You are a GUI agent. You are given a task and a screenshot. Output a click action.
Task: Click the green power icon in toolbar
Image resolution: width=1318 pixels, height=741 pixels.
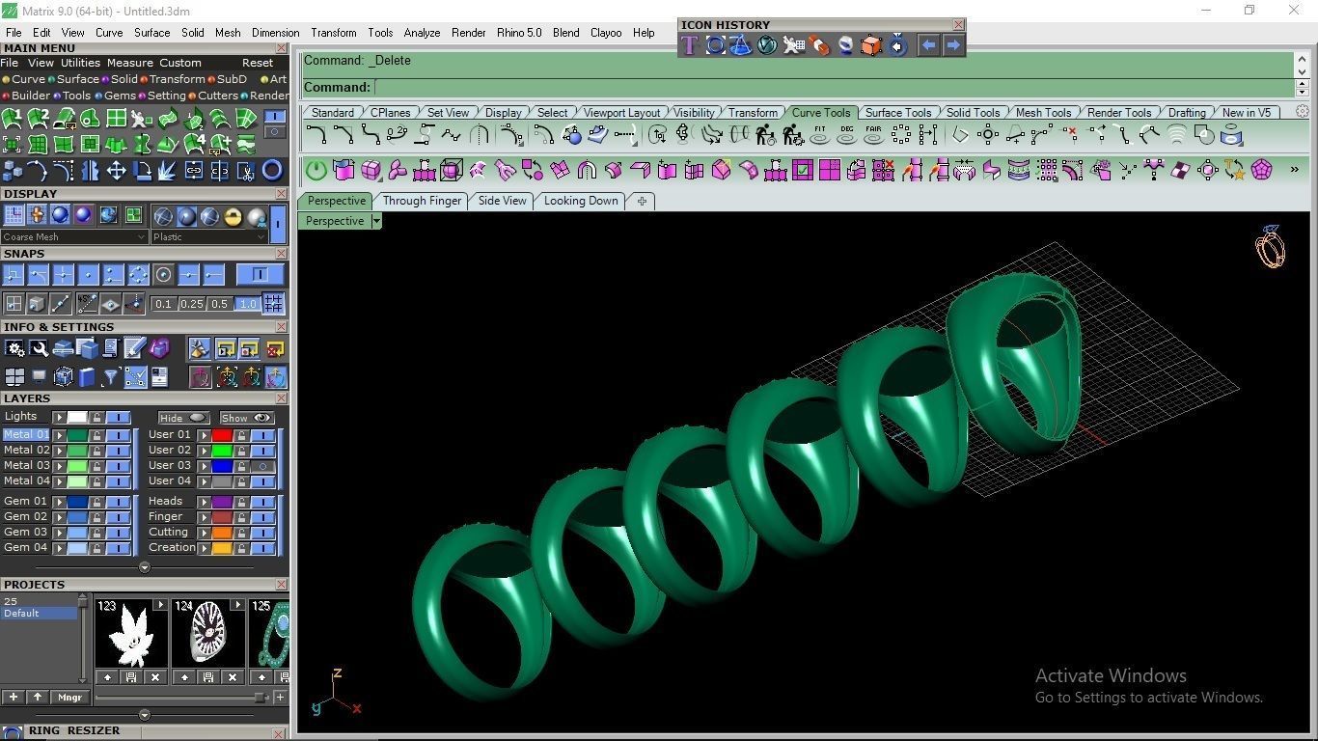click(316, 172)
